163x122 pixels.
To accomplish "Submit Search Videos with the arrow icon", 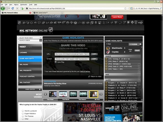I will (41, 40).
